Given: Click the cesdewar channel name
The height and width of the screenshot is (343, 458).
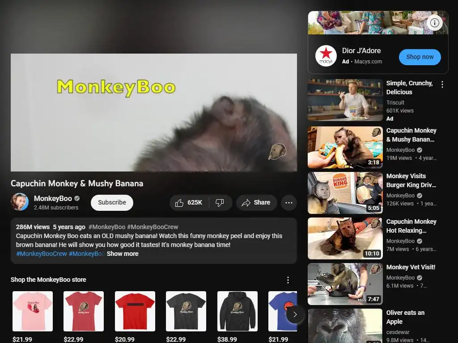Looking at the screenshot, I should pos(398,332).
